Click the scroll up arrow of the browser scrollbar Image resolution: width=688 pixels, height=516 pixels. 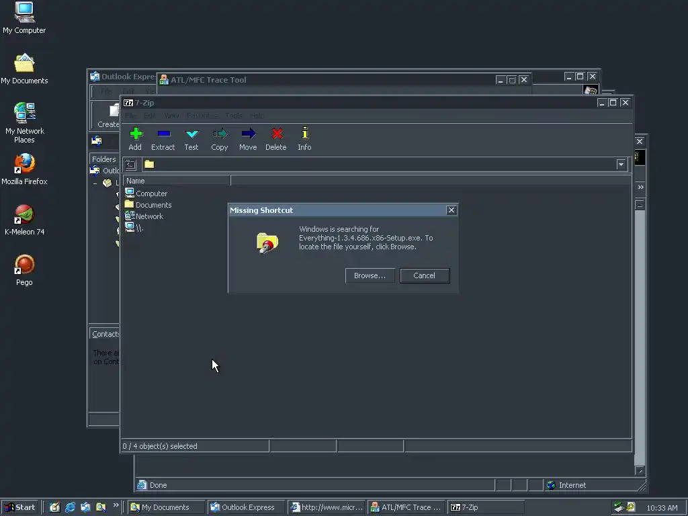640,205
